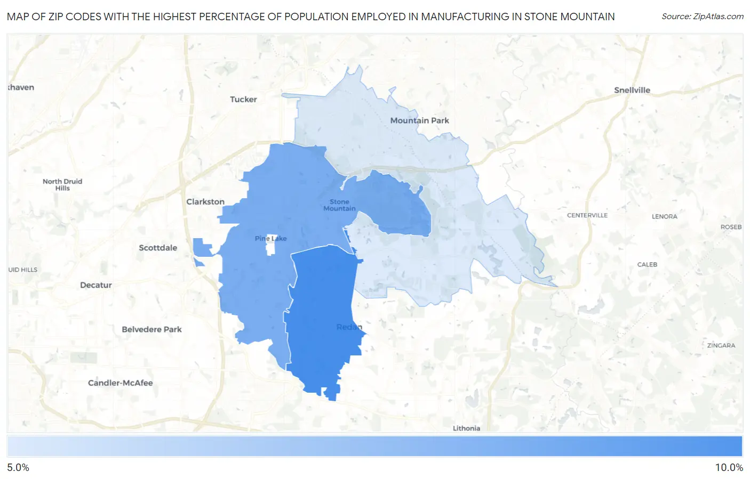Click the Belvedere Park label
The width and height of the screenshot is (750, 479).
(151, 329)
